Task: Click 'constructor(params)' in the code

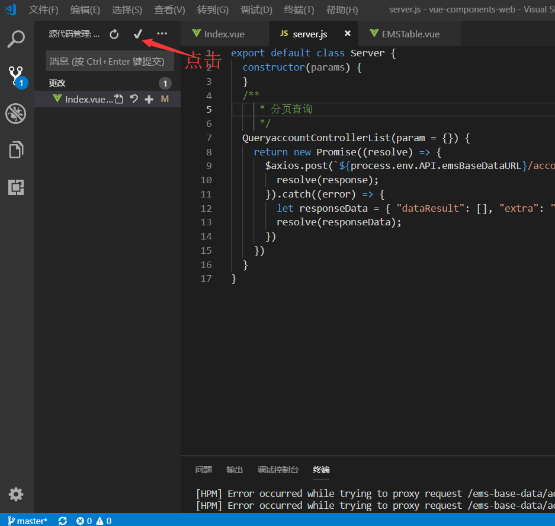Action: click(x=296, y=68)
